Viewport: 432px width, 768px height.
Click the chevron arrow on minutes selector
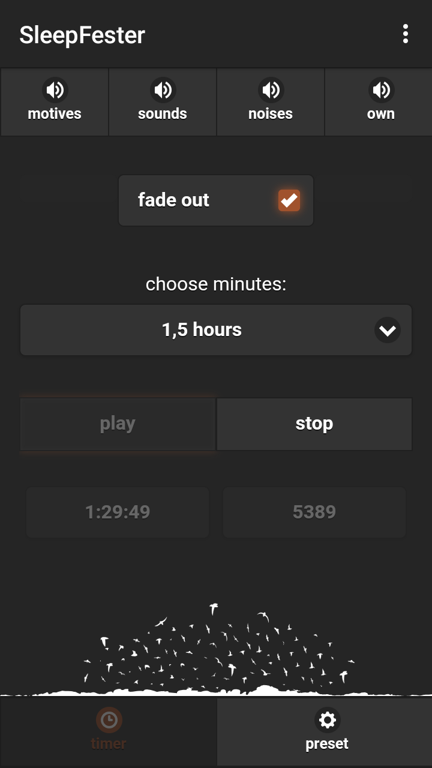tap(387, 330)
